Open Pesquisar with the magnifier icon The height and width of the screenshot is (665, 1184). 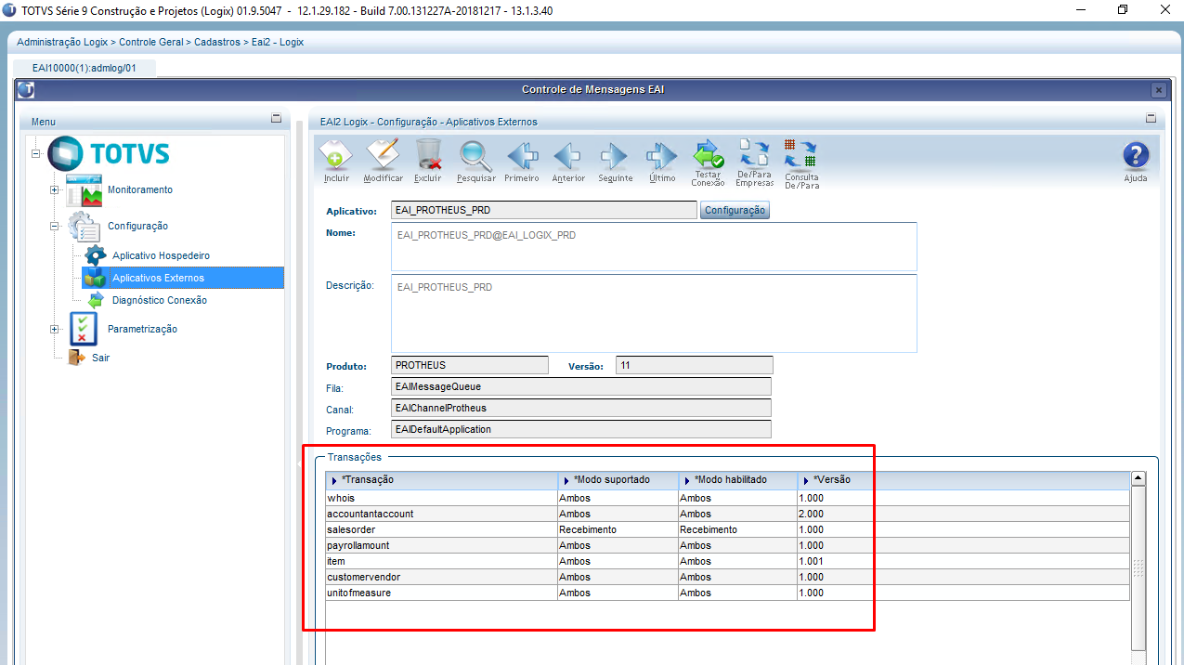pyautogui.click(x=475, y=154)
